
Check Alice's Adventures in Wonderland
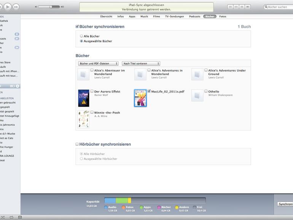pos(149,70)
